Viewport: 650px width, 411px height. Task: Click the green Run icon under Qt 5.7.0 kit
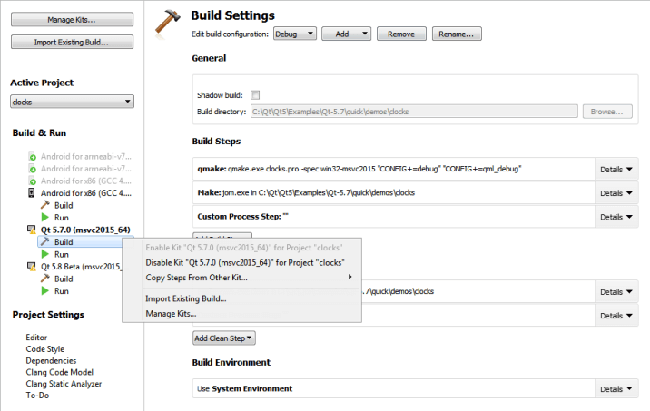click(44, 255)
